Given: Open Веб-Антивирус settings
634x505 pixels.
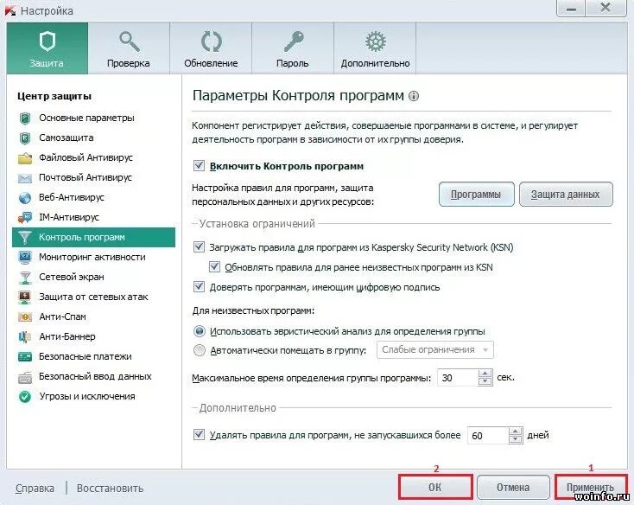Looking at the screenshot, I should click(71, 197).
